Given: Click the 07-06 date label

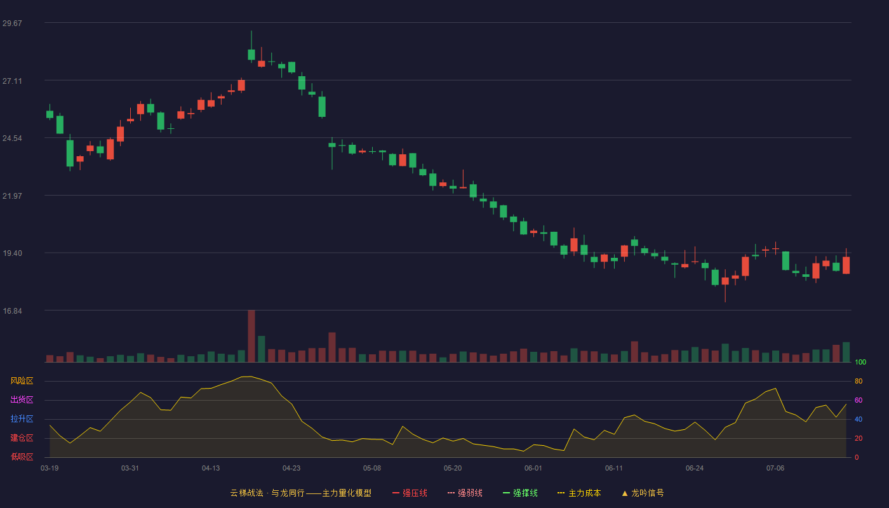Looking at the screenshot, I should click(x=775, y=468).
